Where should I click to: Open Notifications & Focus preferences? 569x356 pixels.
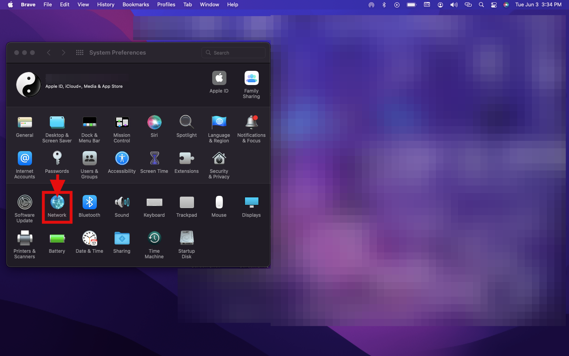click(x=251, y=129)
